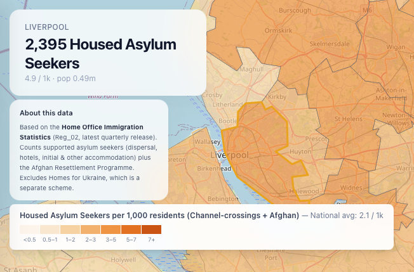
Task: Click the Crosby map label
Action: (x=213, y=95)
